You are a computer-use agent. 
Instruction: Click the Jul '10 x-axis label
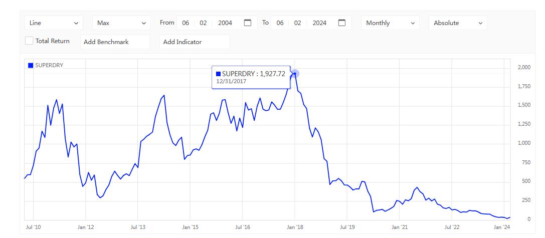34,227
